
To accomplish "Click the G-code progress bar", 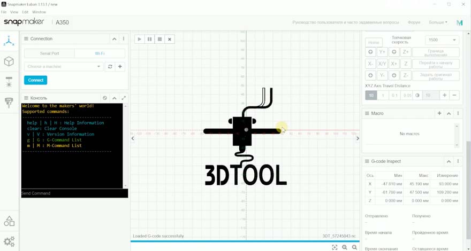I will tap(245, 241).
